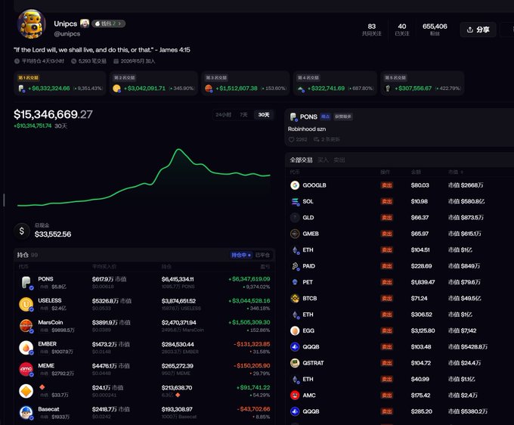Click the ETH icon in the $306.52 row

click(295, 315)
